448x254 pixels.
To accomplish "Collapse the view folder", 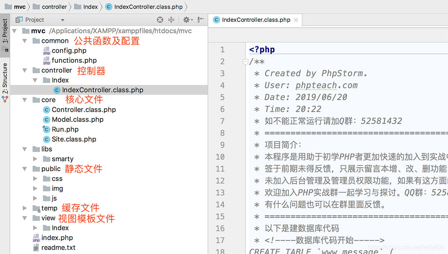I will click(25, 218).
